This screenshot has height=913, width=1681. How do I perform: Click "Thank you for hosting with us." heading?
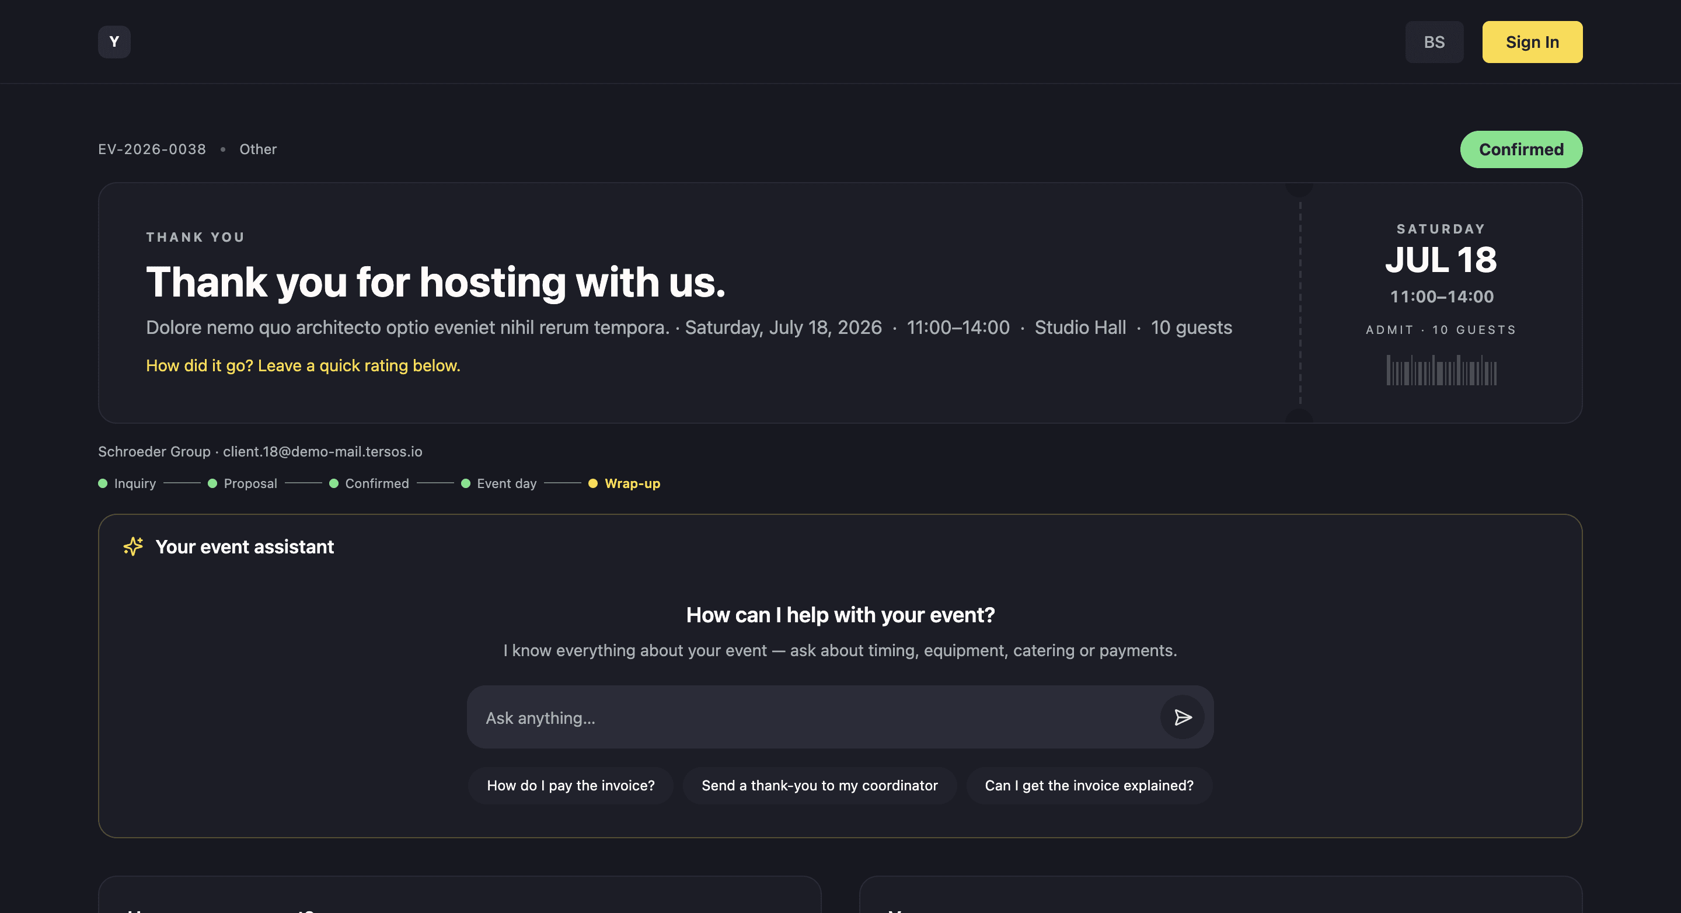[435, 282]
